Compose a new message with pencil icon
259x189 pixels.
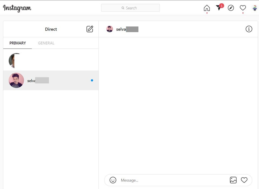pyautogui.click(x=90, y=29)
